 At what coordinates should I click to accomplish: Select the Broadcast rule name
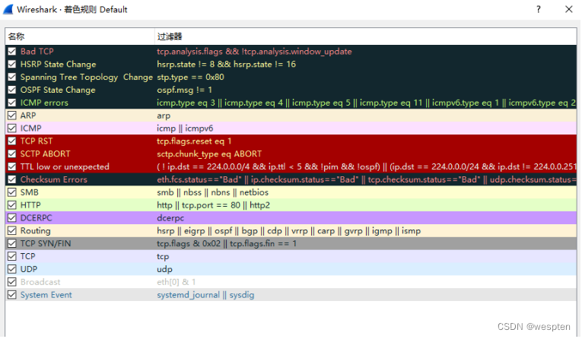(40, 282)
